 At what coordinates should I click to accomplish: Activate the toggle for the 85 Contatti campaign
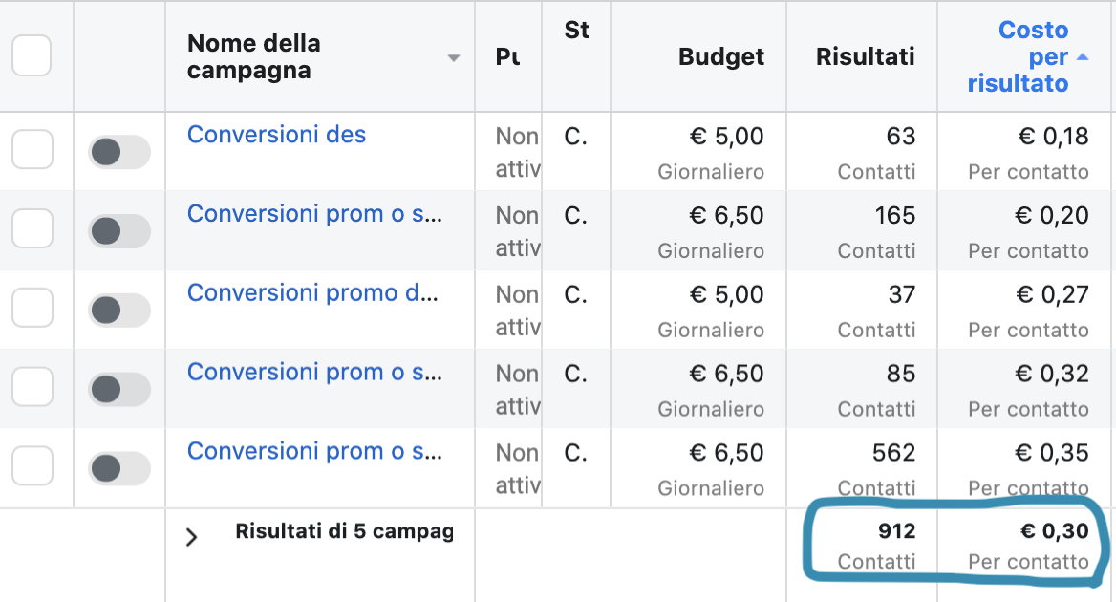118,389
